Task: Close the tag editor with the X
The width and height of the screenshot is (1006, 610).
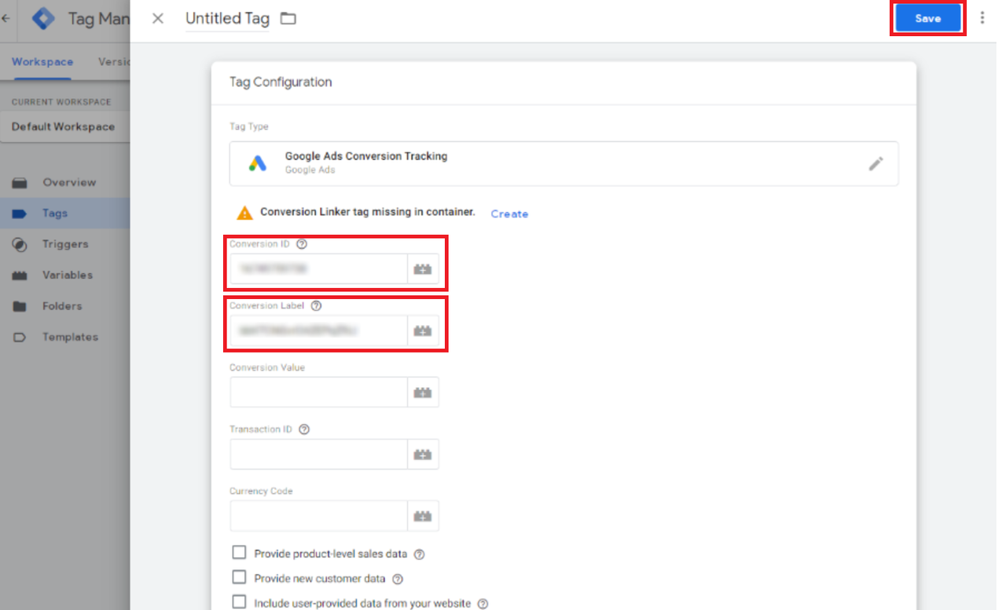Action: tap(158, 18)
